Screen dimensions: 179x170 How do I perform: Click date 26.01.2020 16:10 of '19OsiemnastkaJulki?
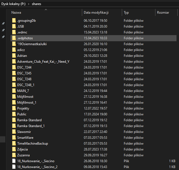(95, 44)
